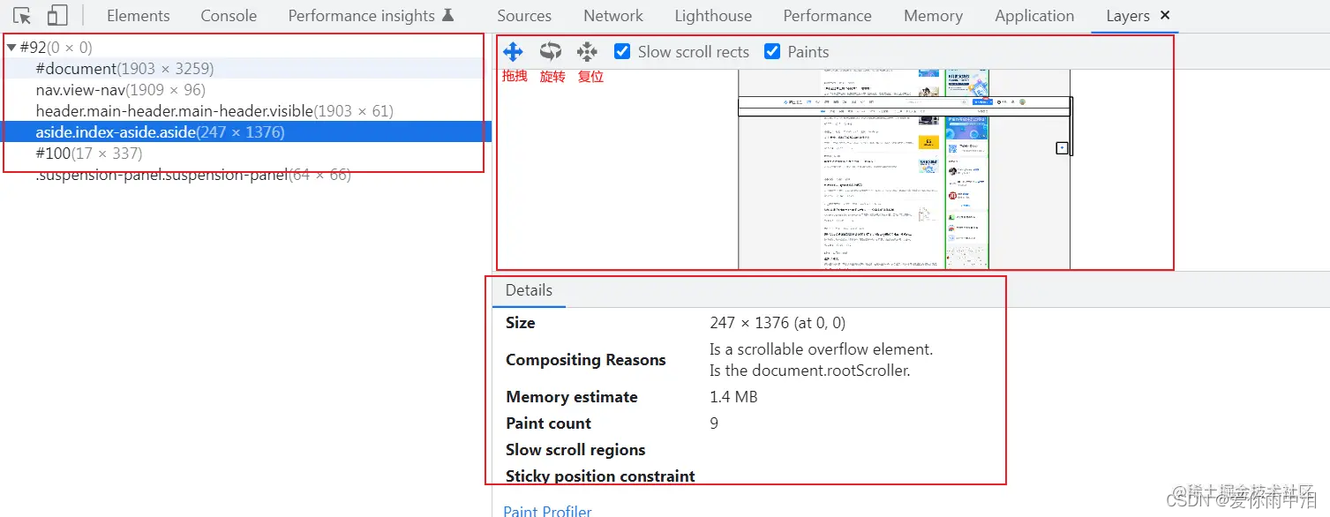Uncheck the Slow scroll rects checkbox
Viewport: 1330px width, 517px height.
click(x=622, y=51)
